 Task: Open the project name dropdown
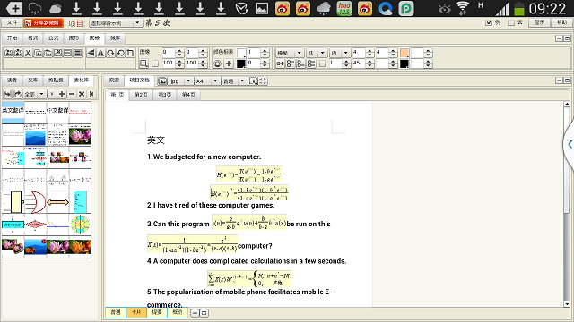(x=137, y=23)
